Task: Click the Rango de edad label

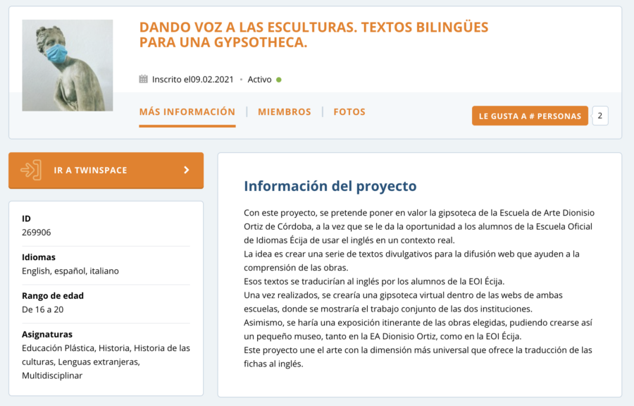Action: (x=53, y=295)
